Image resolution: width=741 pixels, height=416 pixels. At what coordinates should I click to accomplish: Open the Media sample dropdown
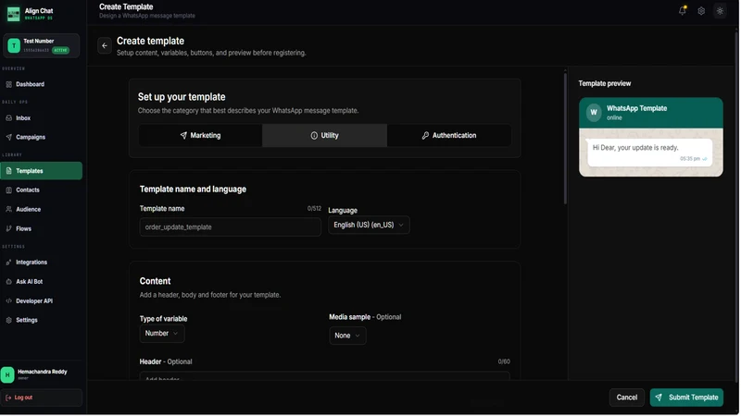coord(347,336)
